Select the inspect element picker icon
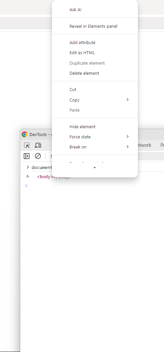164x352 pixels. pos(27,145)
